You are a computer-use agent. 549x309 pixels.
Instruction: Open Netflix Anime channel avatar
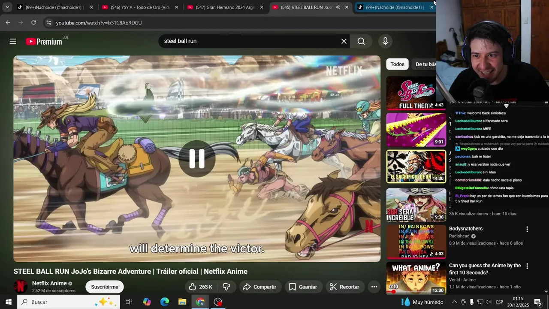coord(20,286)
